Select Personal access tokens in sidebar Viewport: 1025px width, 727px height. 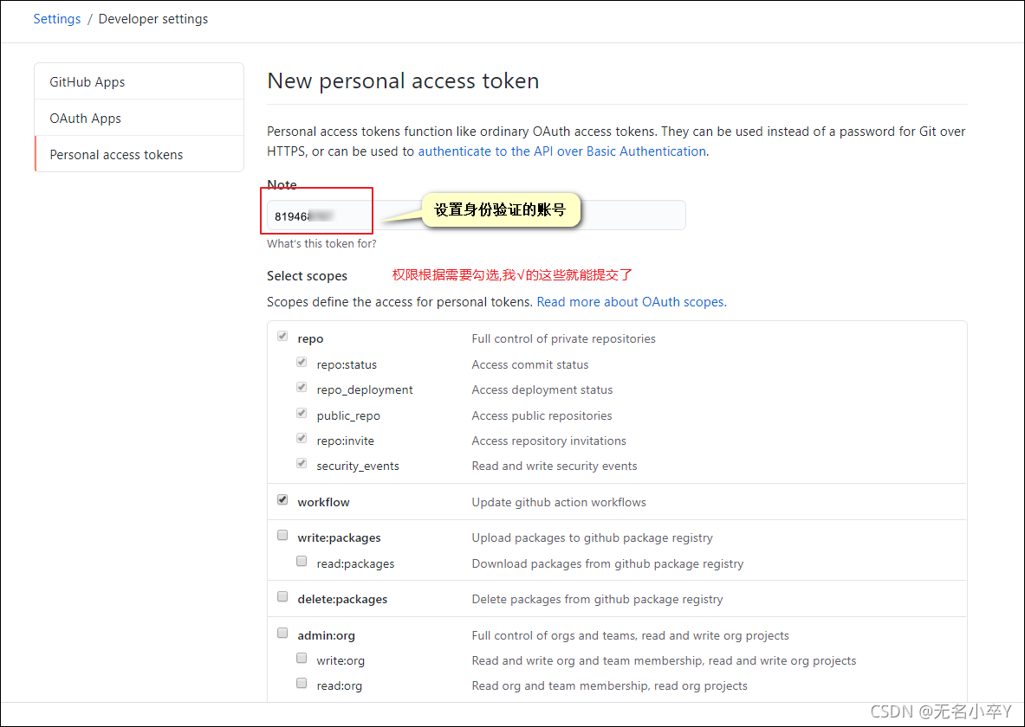click(117, 153)
